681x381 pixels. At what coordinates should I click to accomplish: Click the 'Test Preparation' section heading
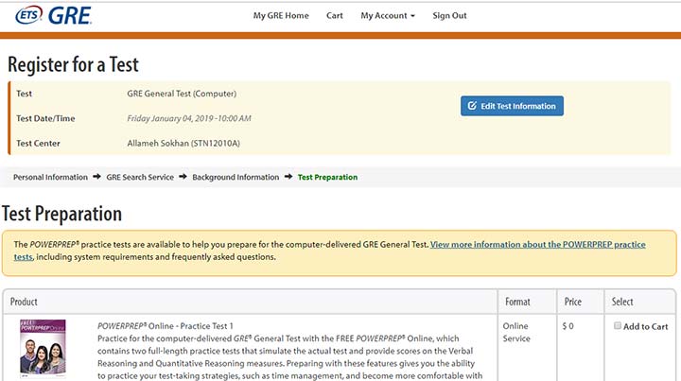click(x=61, y=214)
